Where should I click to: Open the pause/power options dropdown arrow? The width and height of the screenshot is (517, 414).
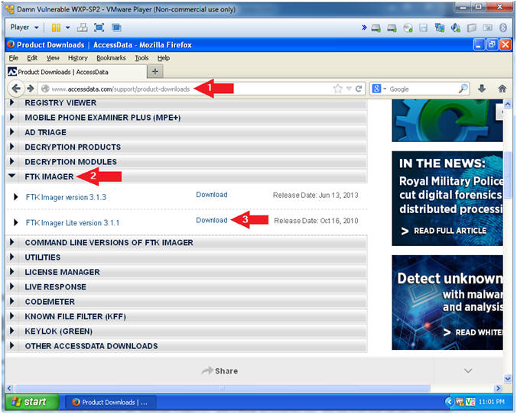coord(67,27)
